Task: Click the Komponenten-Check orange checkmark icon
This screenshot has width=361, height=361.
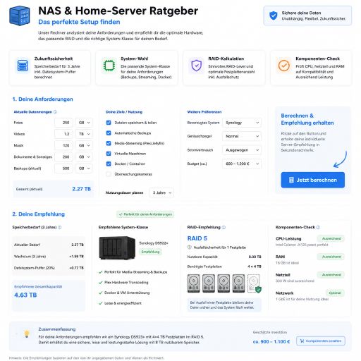Action: 283,66
